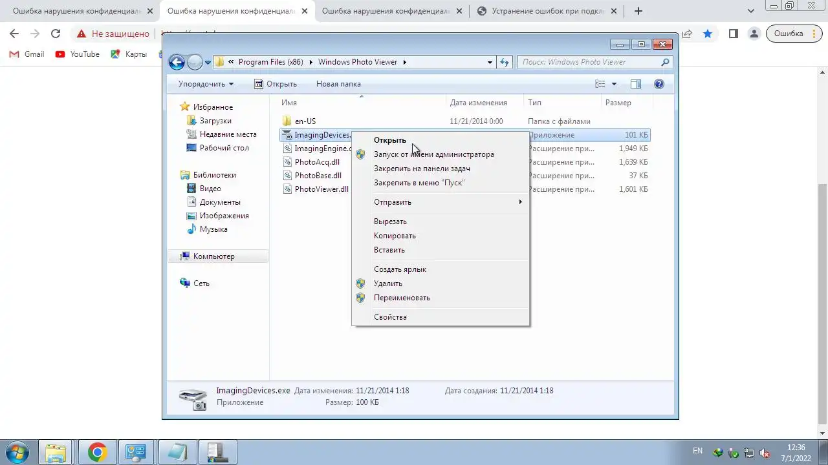Viewport: 828px width, 465px height.
Task: Choose "Переименовать" from the context menu
Action: click(441, 298)
